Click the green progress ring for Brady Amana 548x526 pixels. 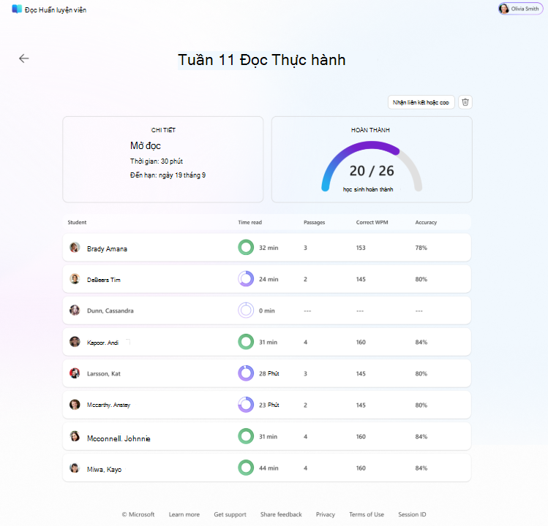click(246, 248)
